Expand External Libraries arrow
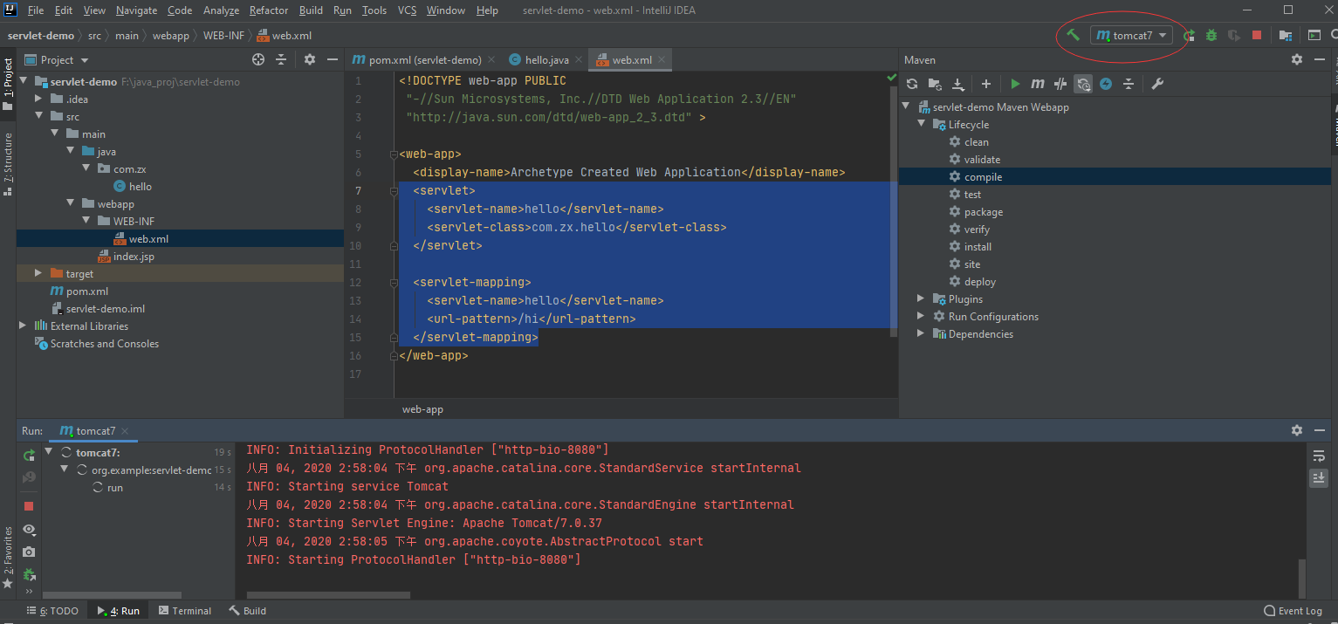This screenshot has width=1338, height=624. click(24, 326)
